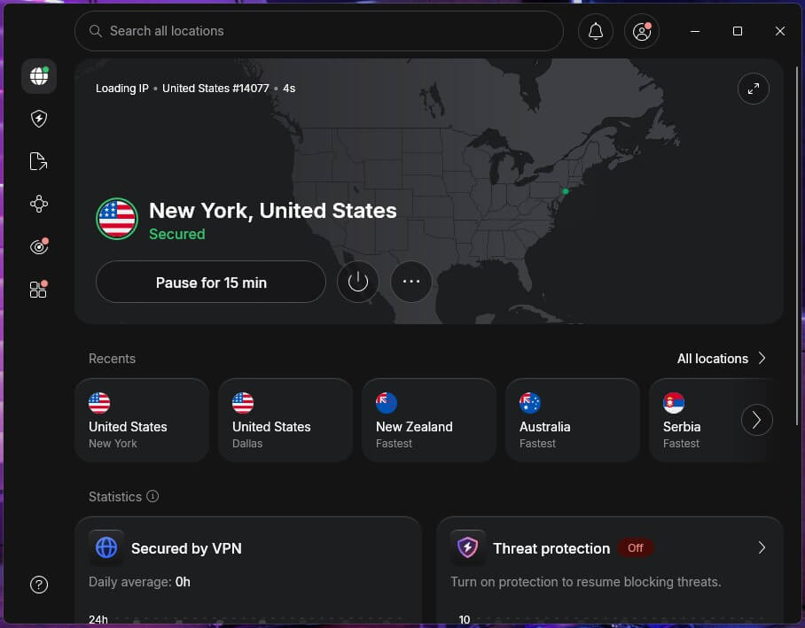Connect to recent United States Dallas
The width and height of the screenshot is (805, 628).
coord(285,420)
